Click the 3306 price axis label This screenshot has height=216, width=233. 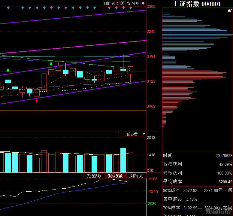(x=151, y=7)
